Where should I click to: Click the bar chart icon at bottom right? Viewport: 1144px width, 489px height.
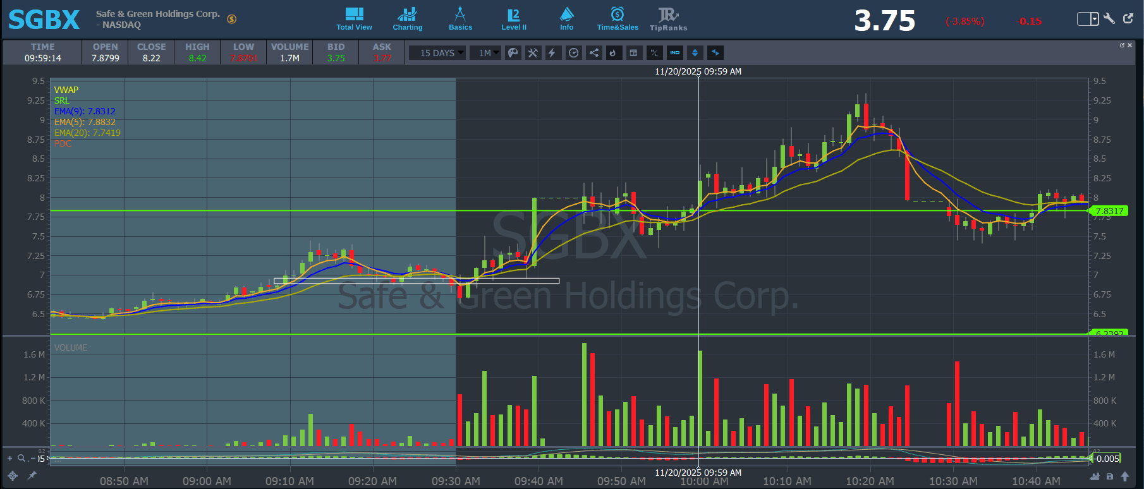point(1095,476)
